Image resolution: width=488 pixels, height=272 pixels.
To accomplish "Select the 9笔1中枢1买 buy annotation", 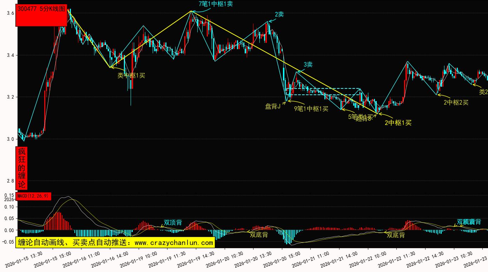I will point(311,108).
